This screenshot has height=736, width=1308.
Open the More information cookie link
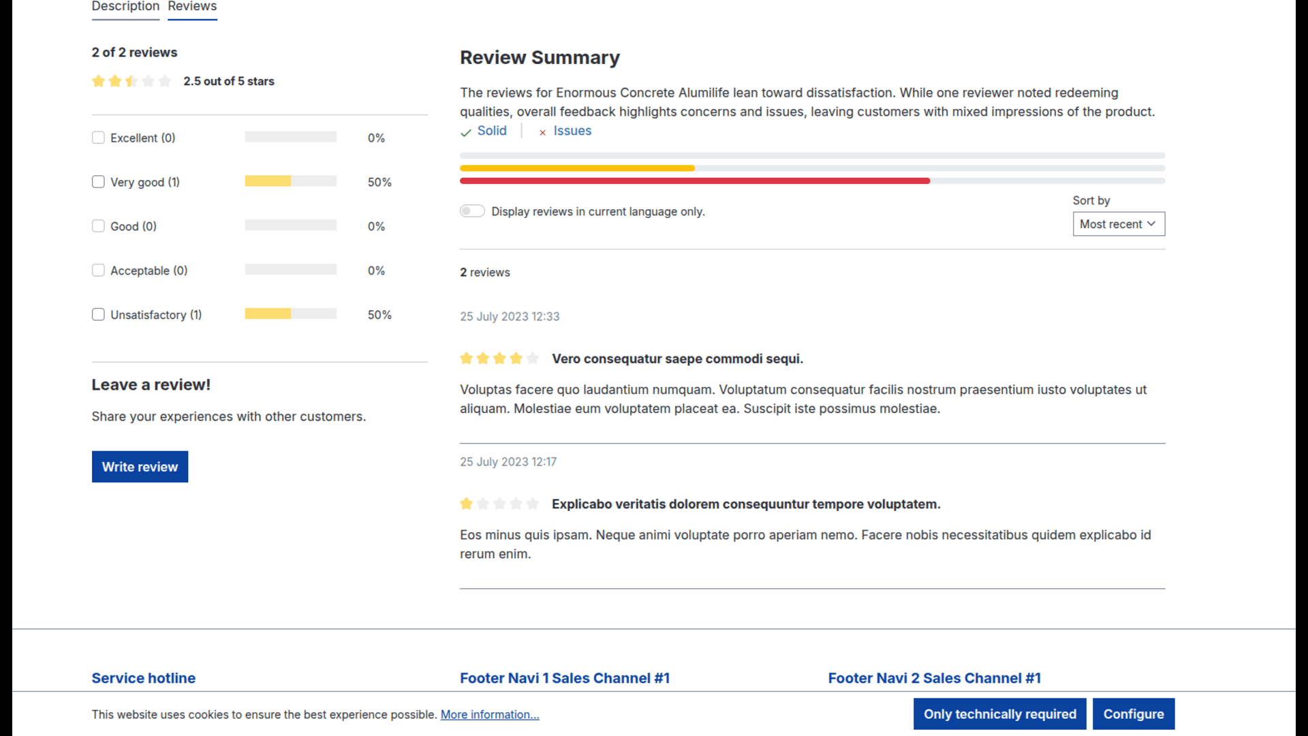(490, 714)
